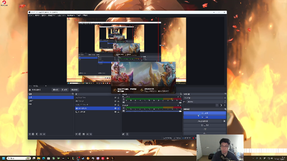Click the Filters button in source toolbar

pyautogui.click(x=65, y=90)
